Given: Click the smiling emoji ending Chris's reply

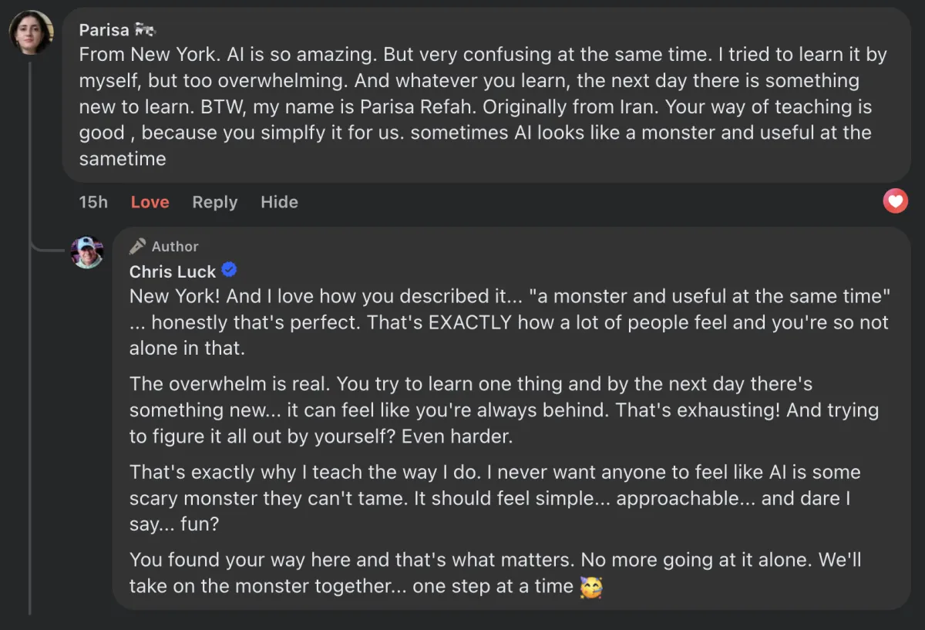Looking at the screenshot, I should (x=590, y=587).
